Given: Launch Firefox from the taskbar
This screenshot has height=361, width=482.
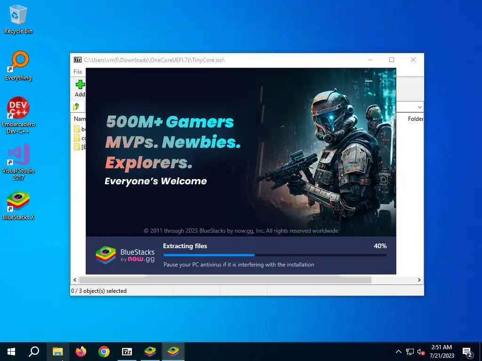Looking at the screenshot, I should [81, 352].
